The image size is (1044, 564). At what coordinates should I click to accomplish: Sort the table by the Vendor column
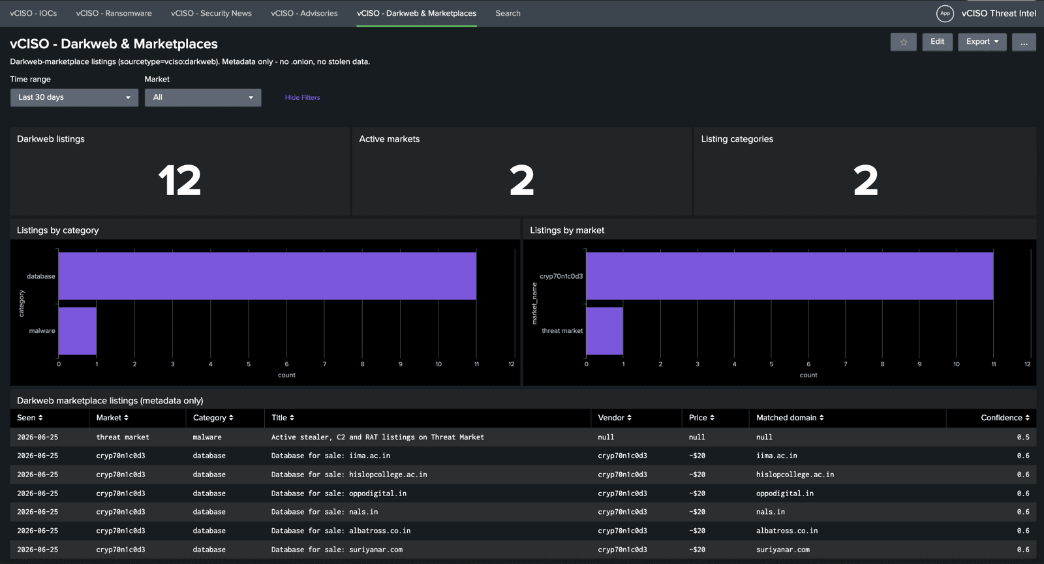coord(615,418)
